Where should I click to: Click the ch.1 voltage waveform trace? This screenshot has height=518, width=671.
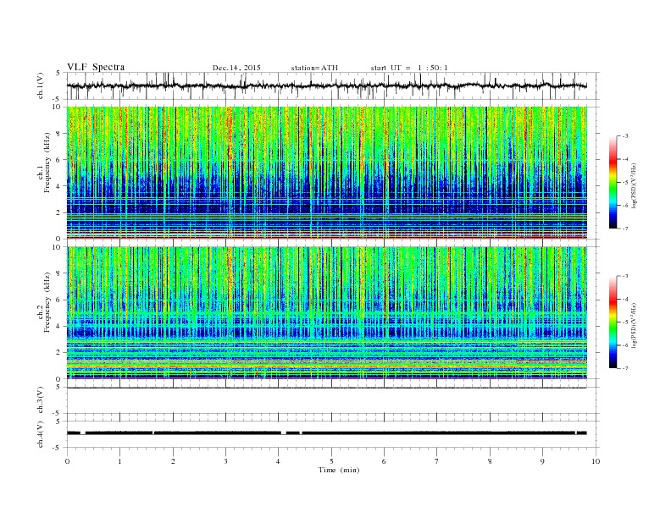pyautogui.click(x=326, y=85)
